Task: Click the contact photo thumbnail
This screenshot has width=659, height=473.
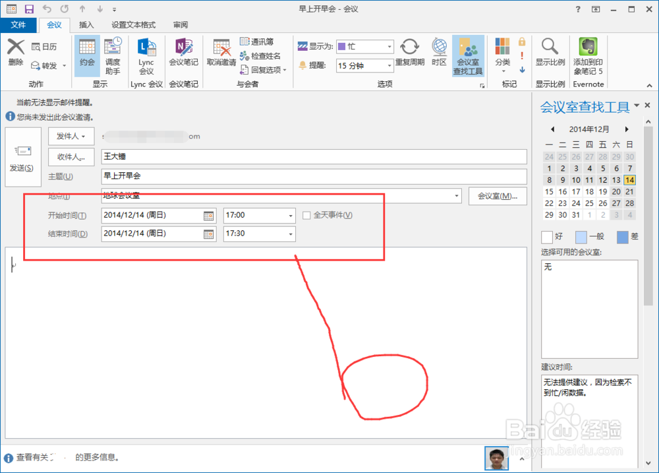Action: [x=496, y=458]
